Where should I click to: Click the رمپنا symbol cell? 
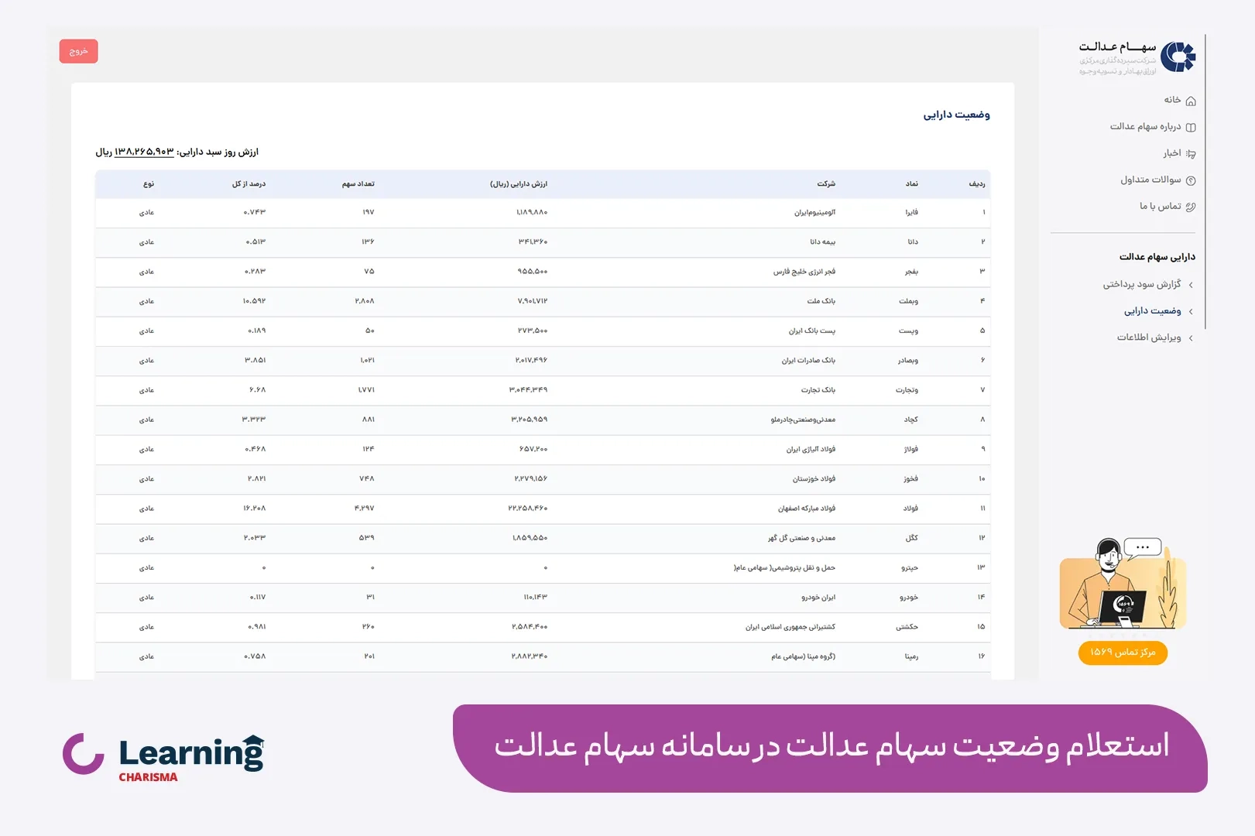tap(912, 656)
